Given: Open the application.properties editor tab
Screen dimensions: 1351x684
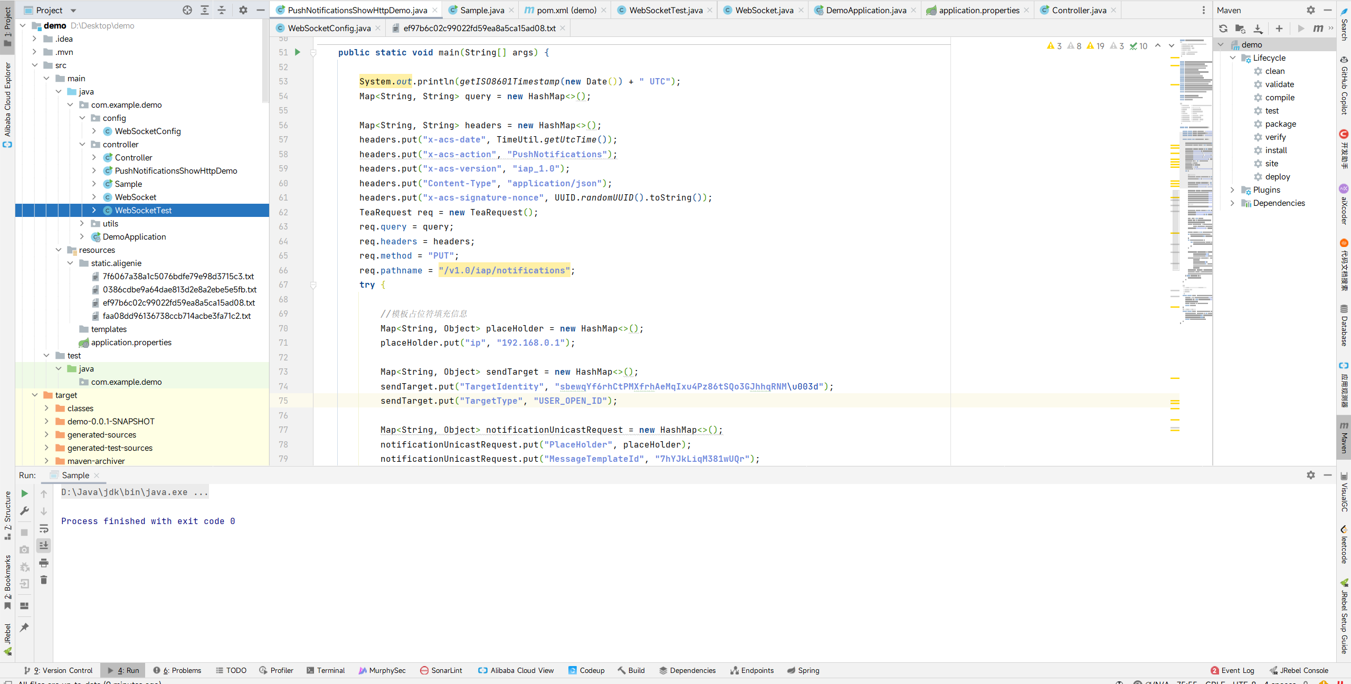Looking at the screenshot, I should (x=978, y=10).
